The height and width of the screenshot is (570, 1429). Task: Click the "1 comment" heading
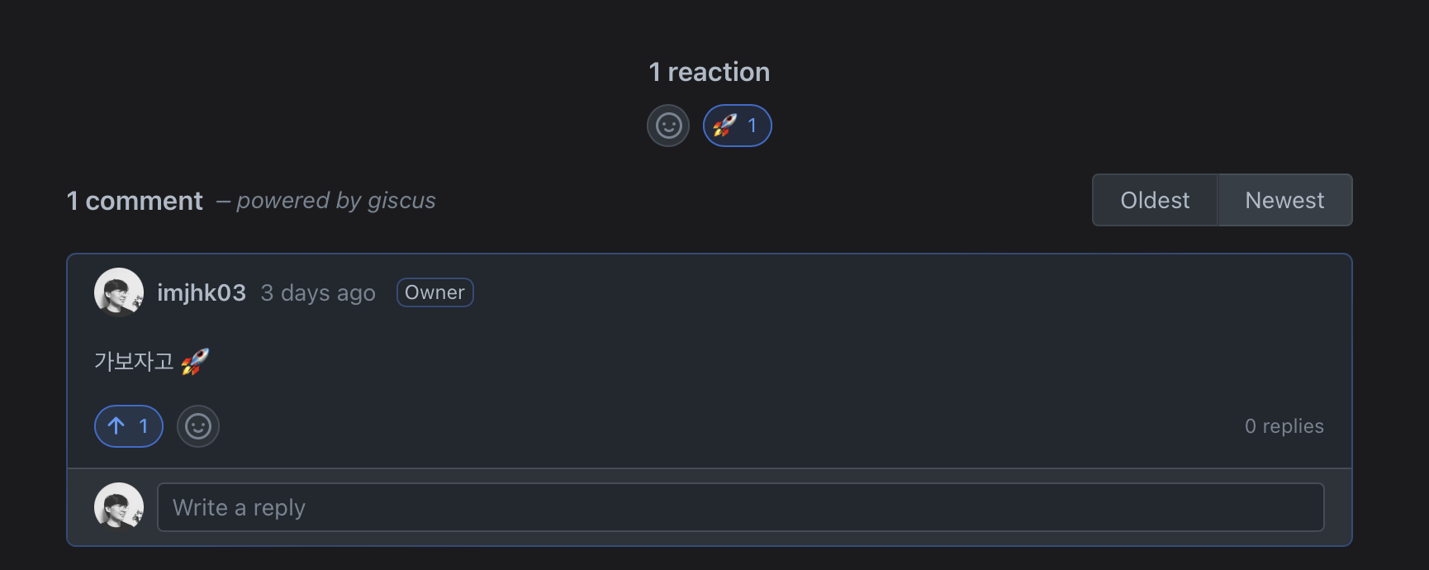coord(135,201)
